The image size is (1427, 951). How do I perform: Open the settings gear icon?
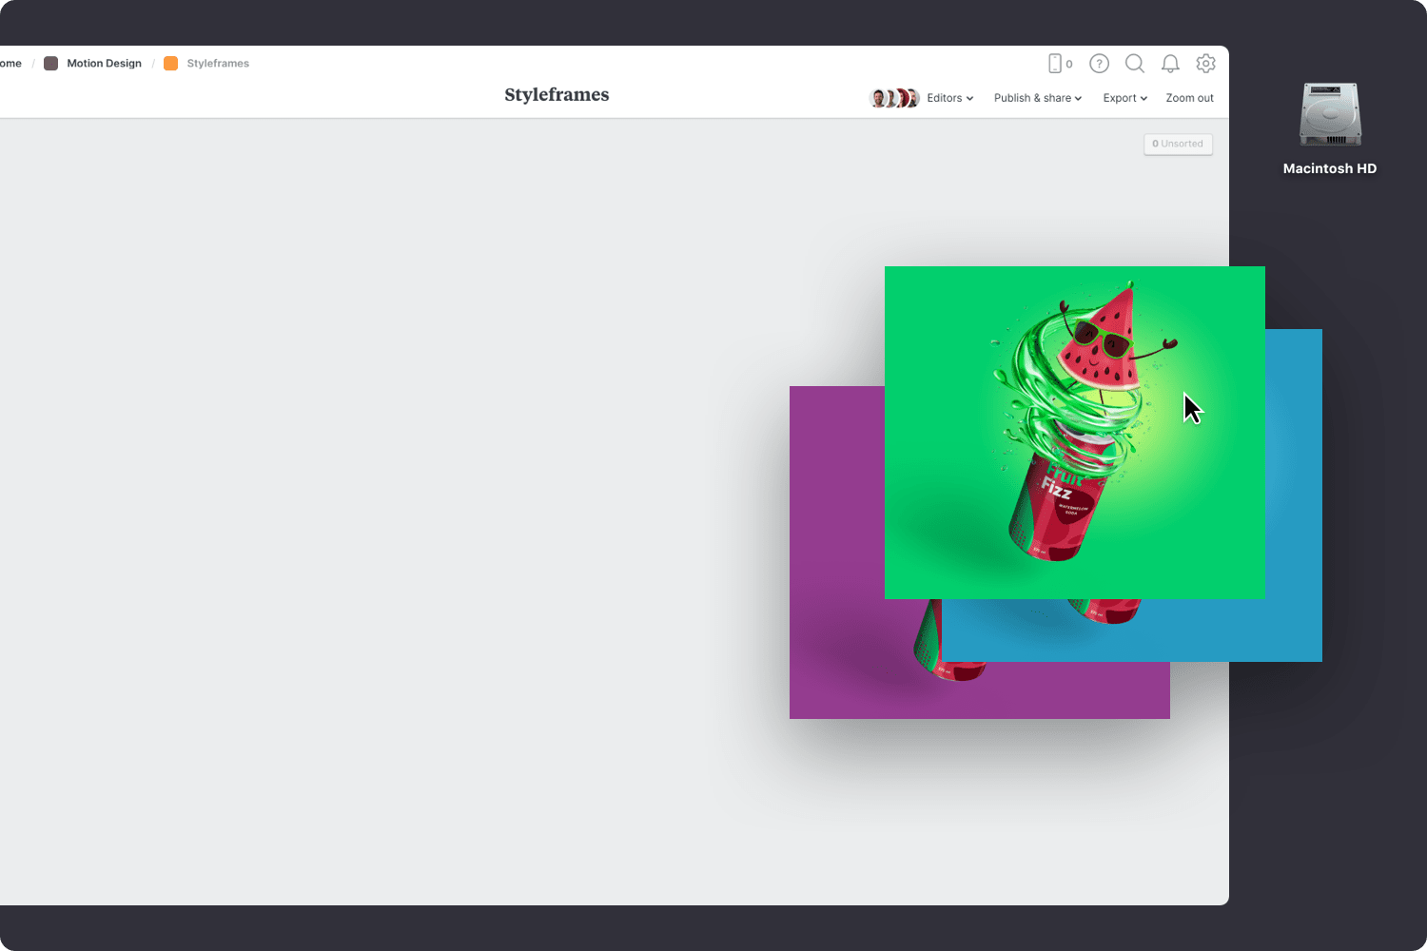[1205, 63]
